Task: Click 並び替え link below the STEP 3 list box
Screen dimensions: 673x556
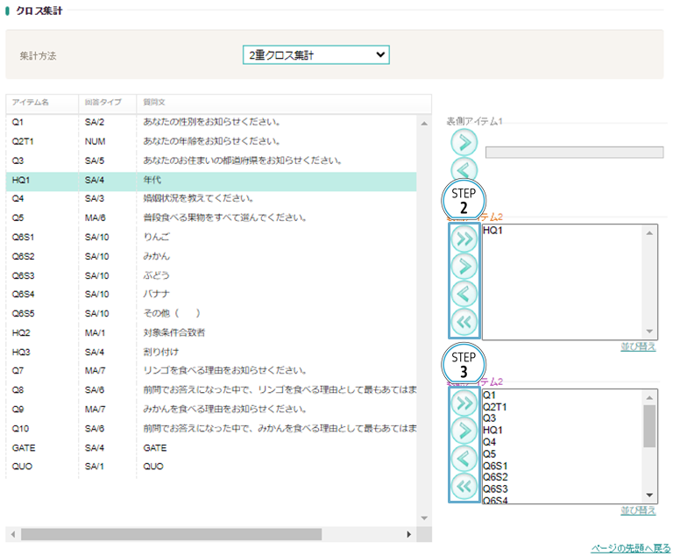Action: 638,510
